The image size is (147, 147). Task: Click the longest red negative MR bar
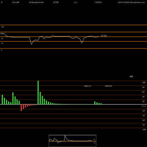point(21,108)
